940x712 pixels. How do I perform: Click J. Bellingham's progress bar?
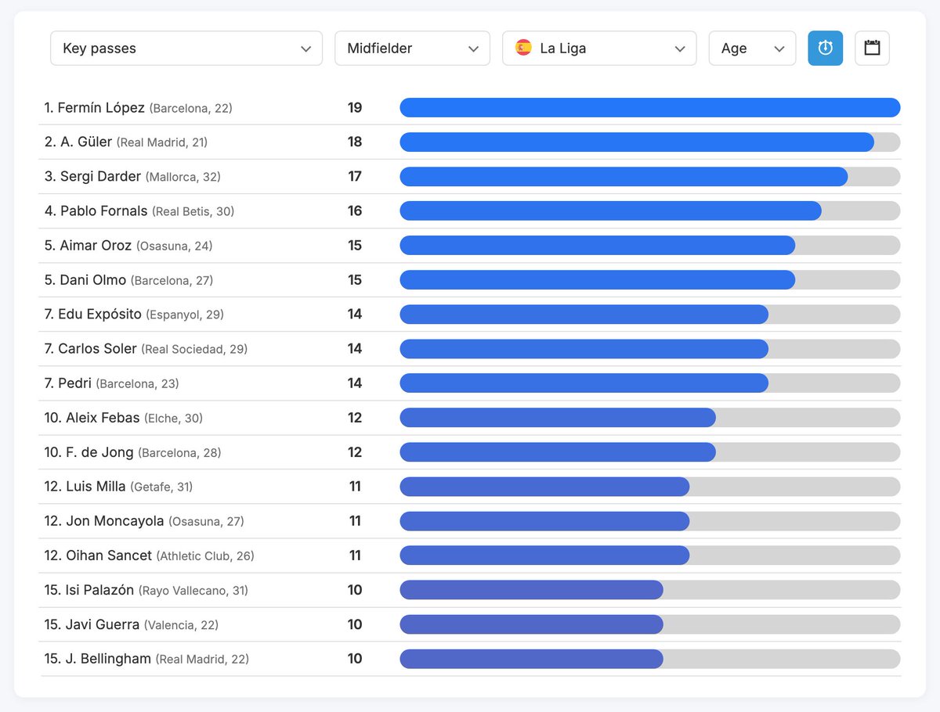click(x=650, y=658)
